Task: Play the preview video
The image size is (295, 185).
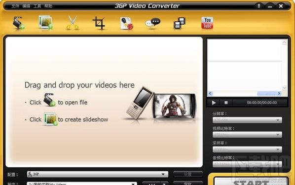Action: tap(214, 103)
